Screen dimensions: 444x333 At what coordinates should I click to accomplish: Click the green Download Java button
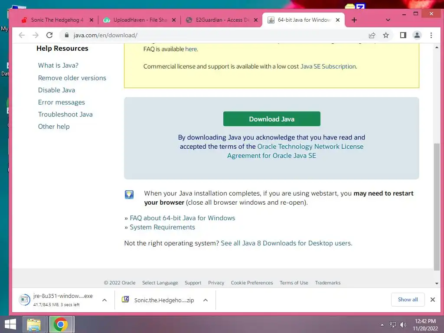[271, 119]
